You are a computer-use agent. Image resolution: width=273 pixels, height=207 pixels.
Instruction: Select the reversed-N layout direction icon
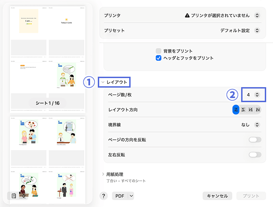pos(251,109)
